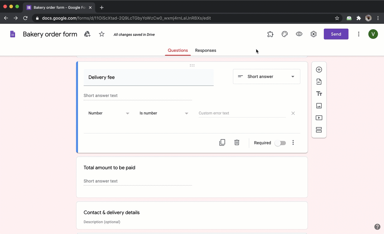Select the Questions tab
The image size is (384, 234).
178,50
